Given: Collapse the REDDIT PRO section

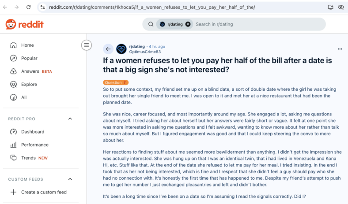Looking at the screenshot, I should point(70,119).
